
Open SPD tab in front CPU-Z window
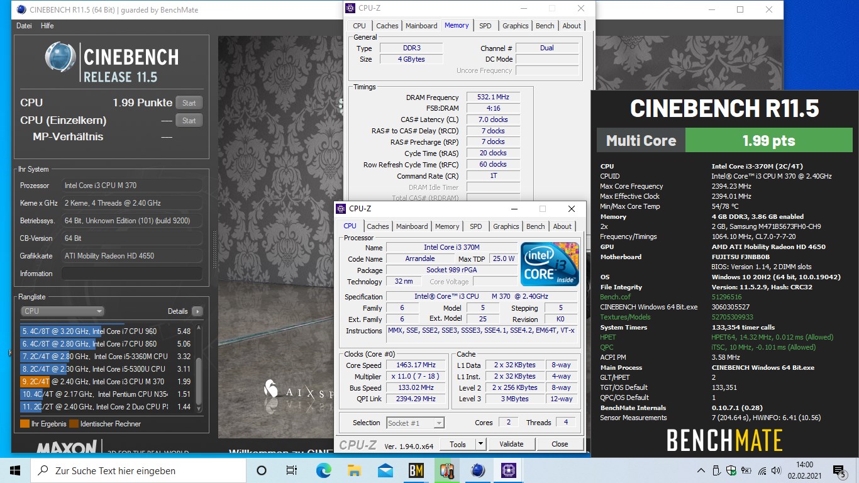click(476, 226)
